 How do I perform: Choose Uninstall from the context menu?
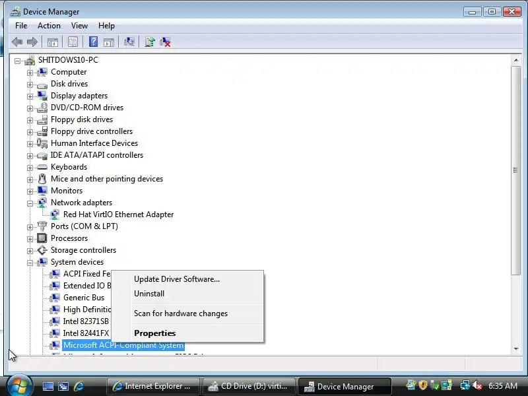[187, 294]
